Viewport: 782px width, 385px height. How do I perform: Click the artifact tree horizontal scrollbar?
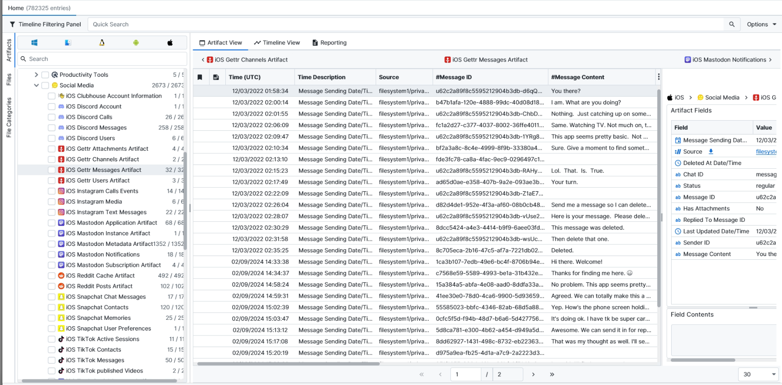pos(99,381)
